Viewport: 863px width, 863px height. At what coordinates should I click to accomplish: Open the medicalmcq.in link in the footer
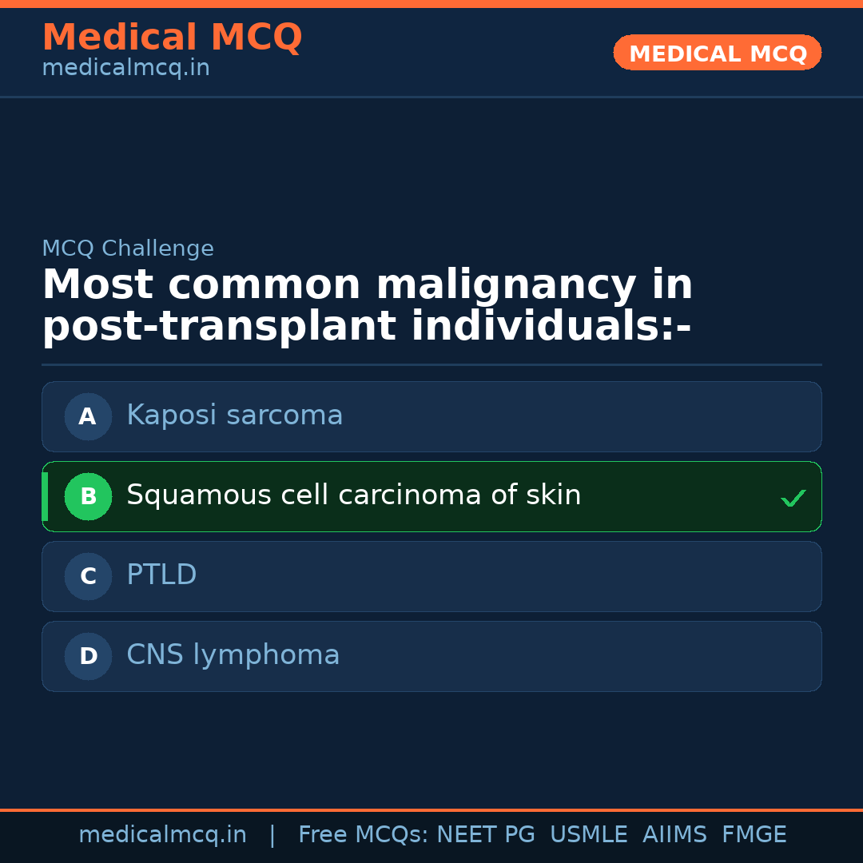pyautogui.click(x=162, y=835)
